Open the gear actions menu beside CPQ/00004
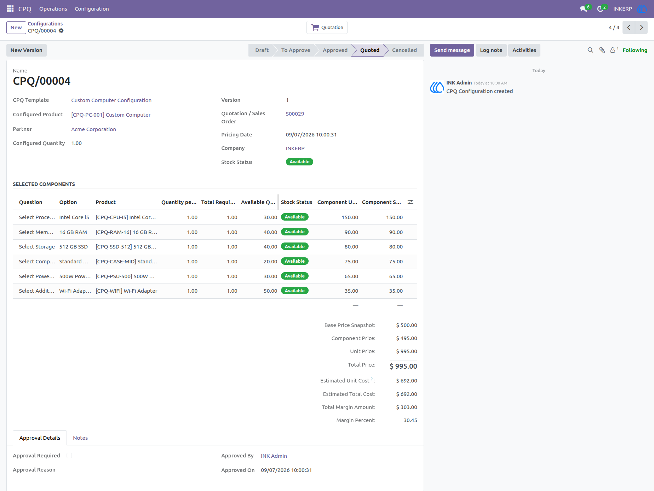654x491 pixels. pyautogui.click(x=61, y=31)
